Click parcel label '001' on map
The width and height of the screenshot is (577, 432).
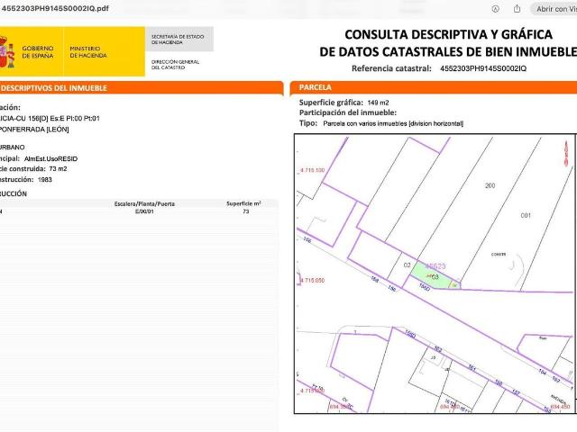tap(526, 216)
